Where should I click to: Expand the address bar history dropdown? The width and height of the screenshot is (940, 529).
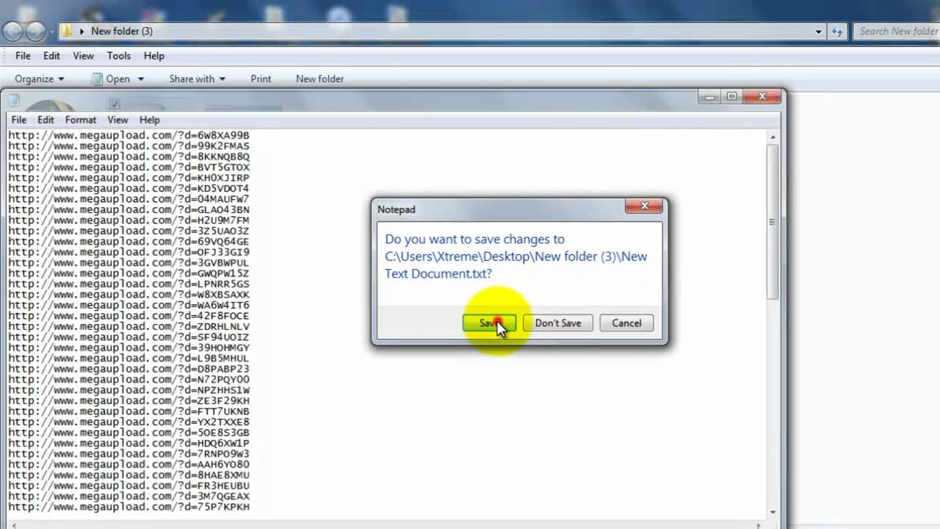coord(818,32)
